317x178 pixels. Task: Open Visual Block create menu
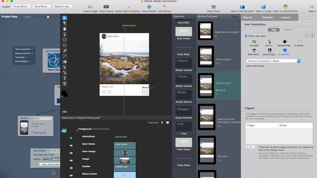pyautogui.click(x=21, y=6)
